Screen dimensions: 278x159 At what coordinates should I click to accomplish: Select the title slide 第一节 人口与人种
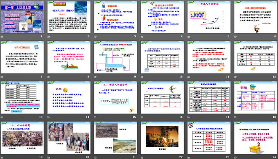tap(22, 17)
